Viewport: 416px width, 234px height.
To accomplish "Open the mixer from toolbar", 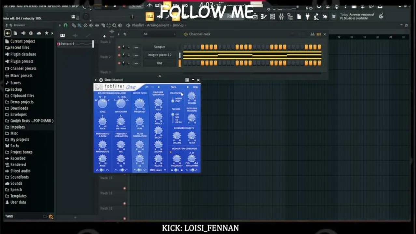I will click(x=281, y=17).
